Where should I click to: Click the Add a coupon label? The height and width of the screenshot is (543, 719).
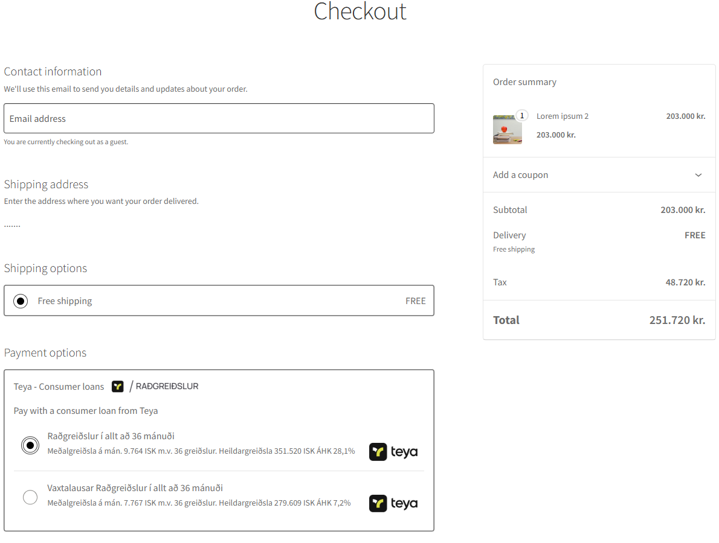click(521, 175)
